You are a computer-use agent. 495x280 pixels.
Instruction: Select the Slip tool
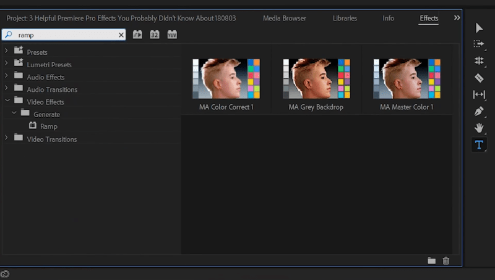point(479,94)
